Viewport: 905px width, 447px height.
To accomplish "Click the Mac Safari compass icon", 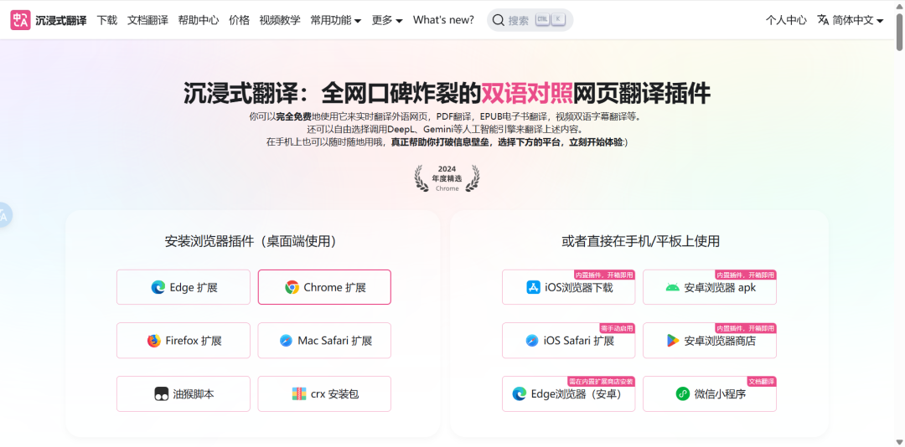I will [x=286, y=341].
